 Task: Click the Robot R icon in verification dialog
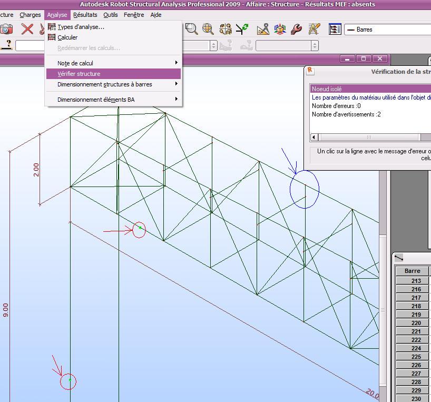click(310, 71)
